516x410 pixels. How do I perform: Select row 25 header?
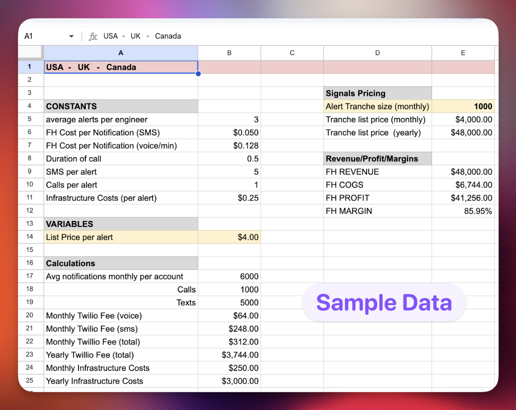click(x=30, y=380)
